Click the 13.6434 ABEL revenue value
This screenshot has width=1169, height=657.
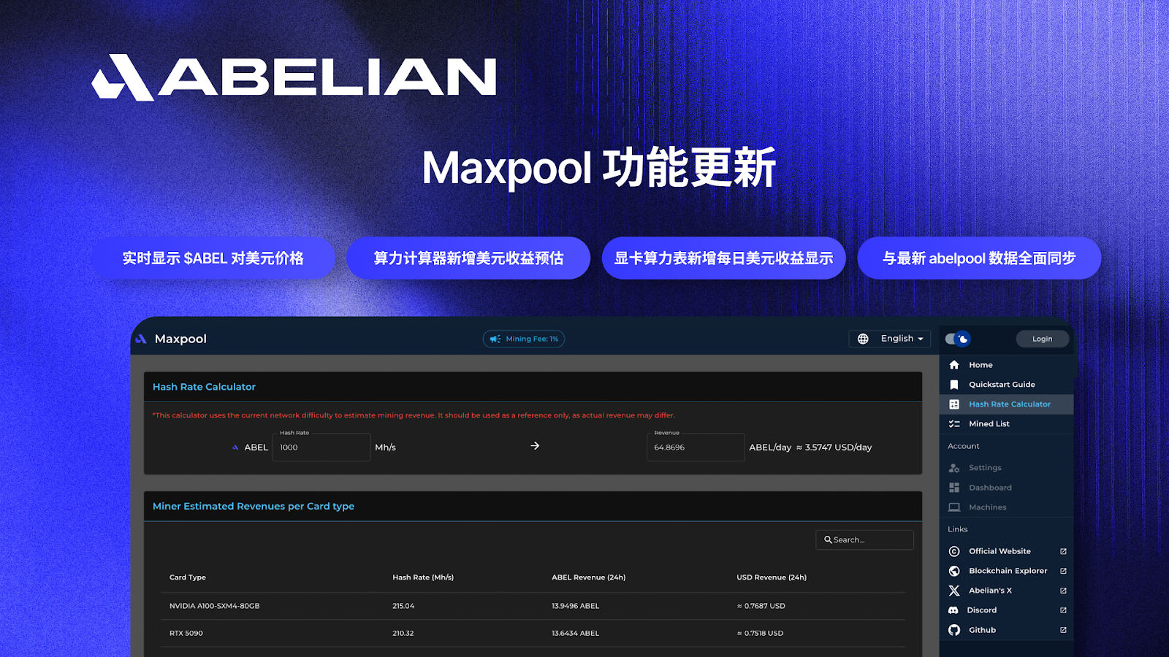[575, 634]
